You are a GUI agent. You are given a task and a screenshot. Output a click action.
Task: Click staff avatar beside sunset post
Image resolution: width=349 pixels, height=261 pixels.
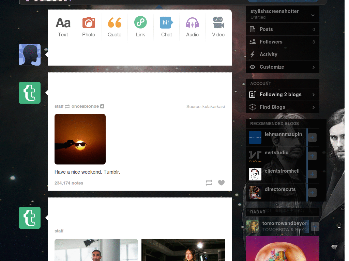(x=30, y=93)
